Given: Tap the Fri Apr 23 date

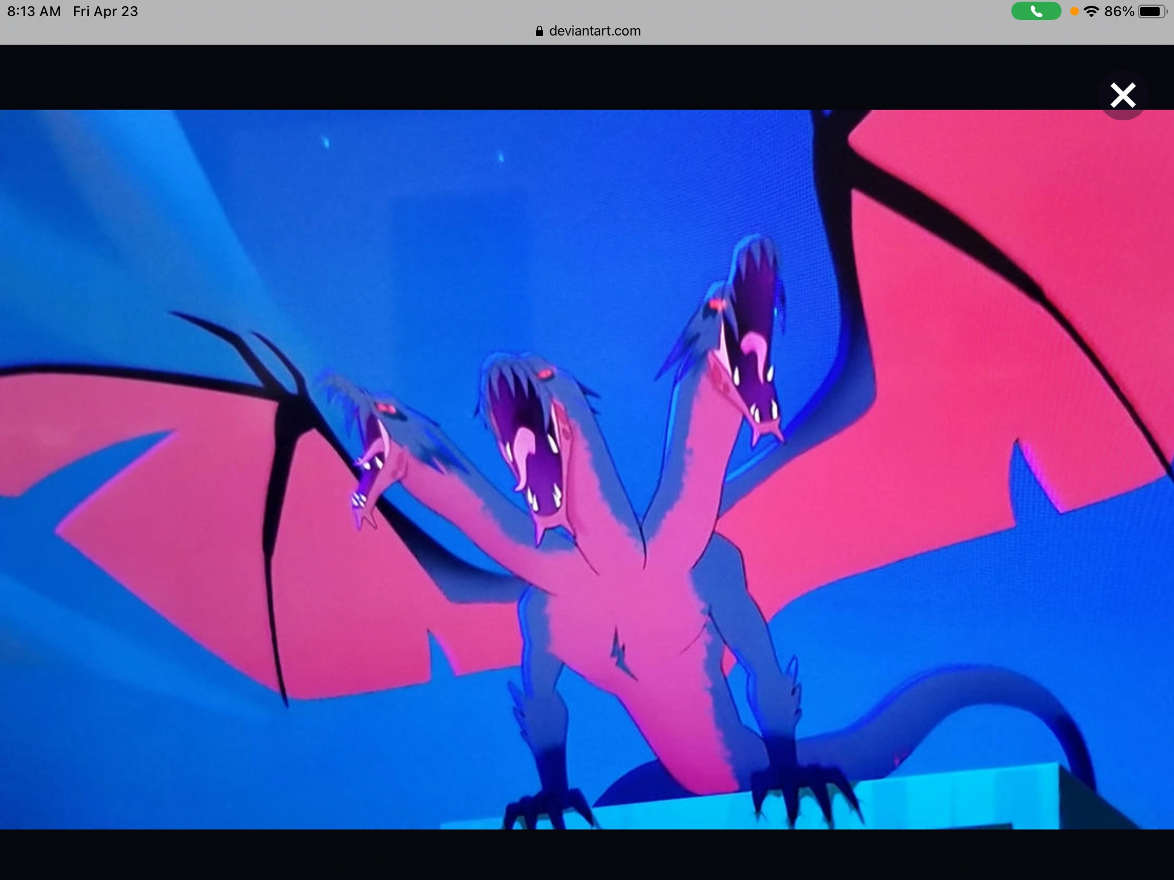Looking at the screenshot, I should coord(105,11).
